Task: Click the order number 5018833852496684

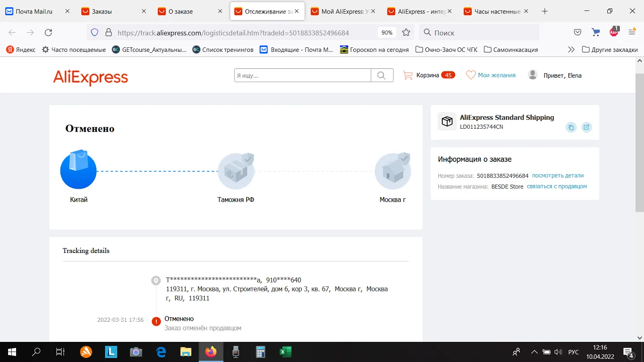Action: [503, 176]
